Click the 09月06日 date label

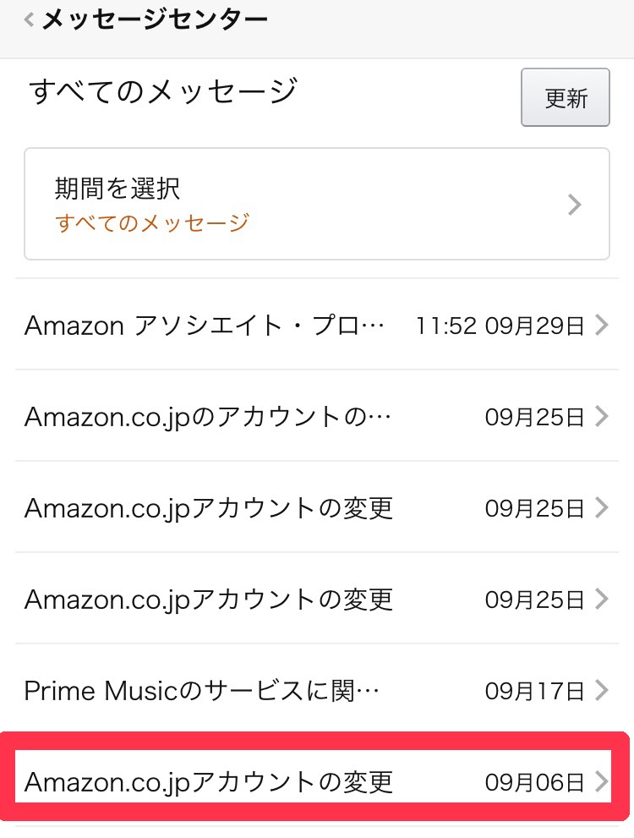(534, 783)
